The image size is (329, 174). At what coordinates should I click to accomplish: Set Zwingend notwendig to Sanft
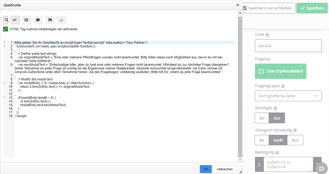coord(278,140)
